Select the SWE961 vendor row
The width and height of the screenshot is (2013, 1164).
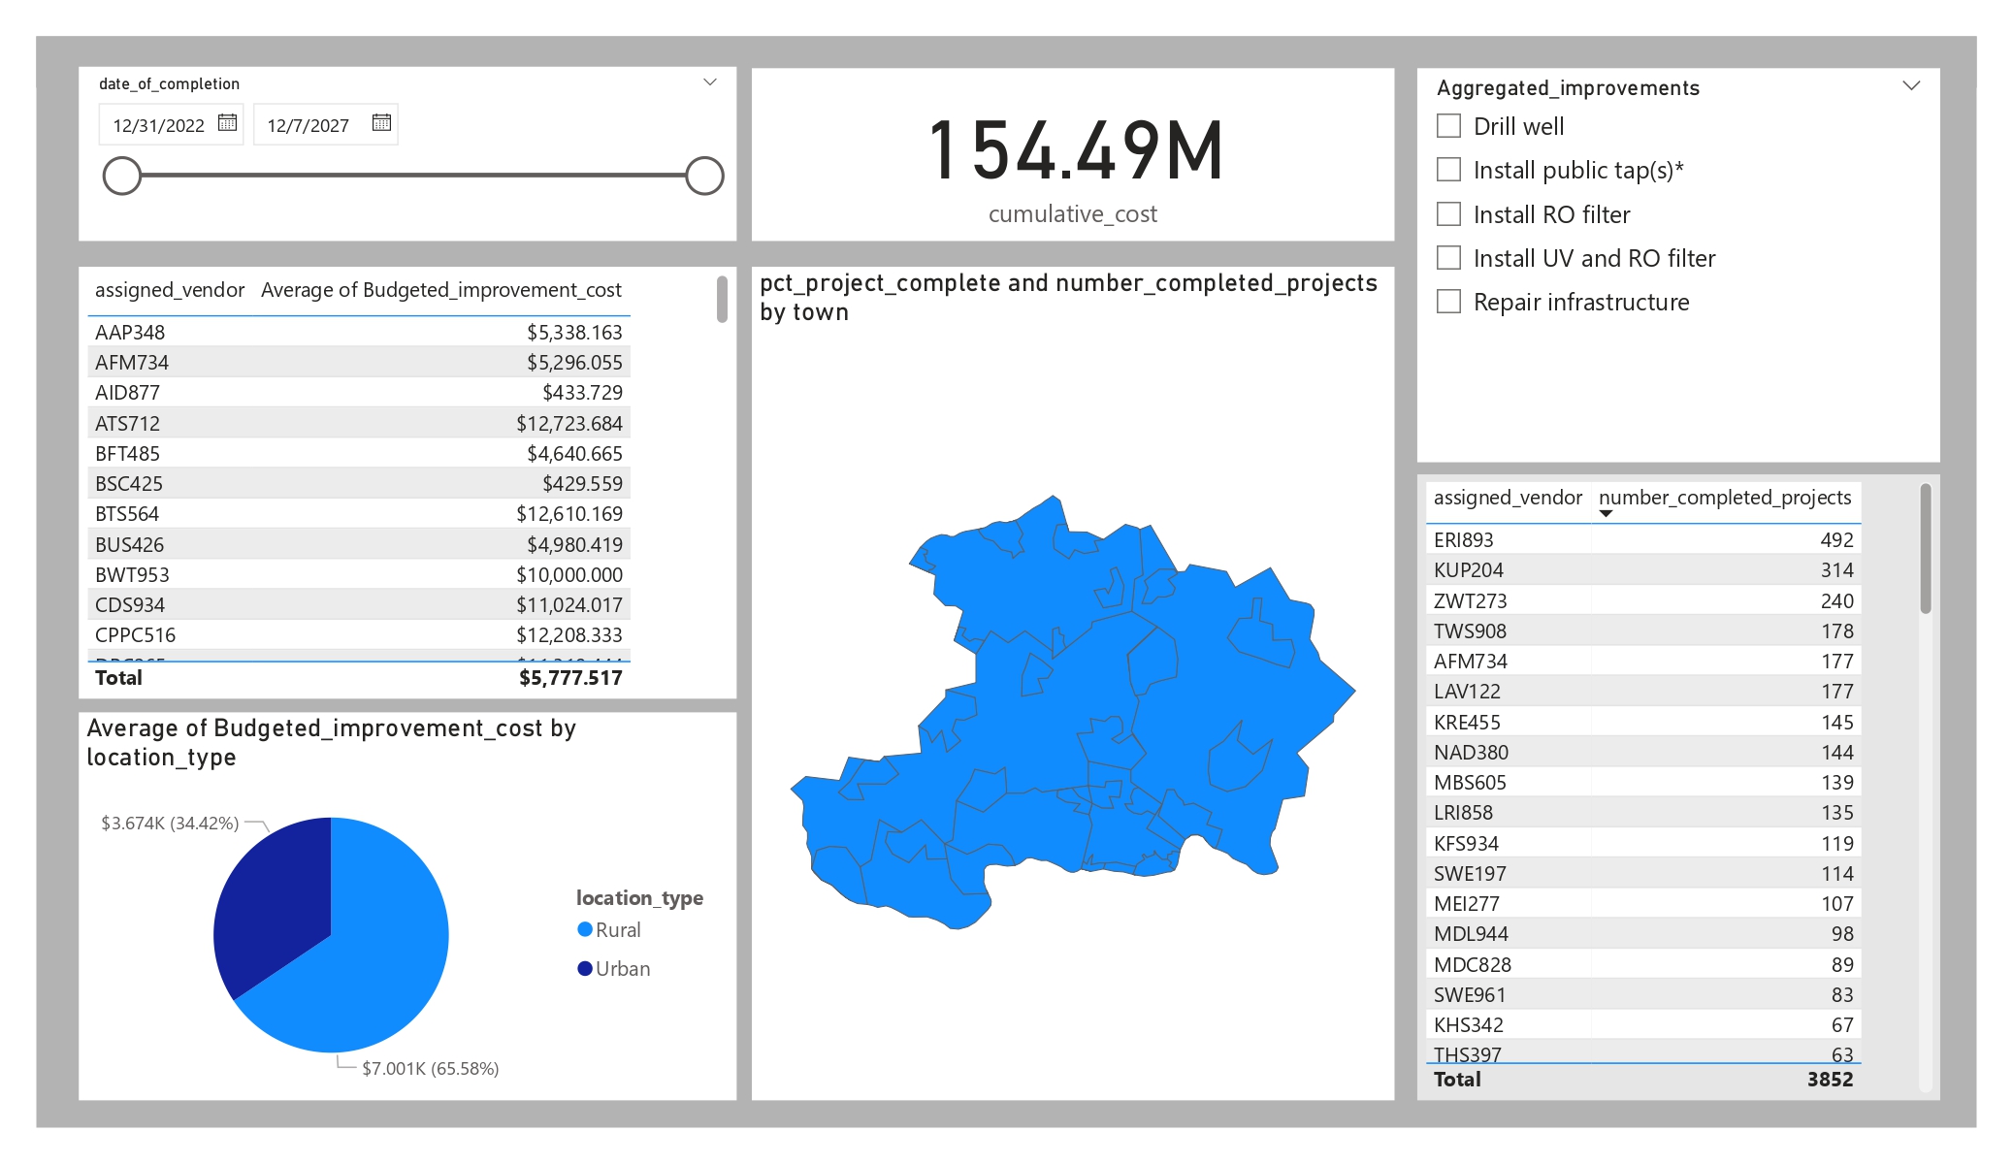[x=1643, y=994]
